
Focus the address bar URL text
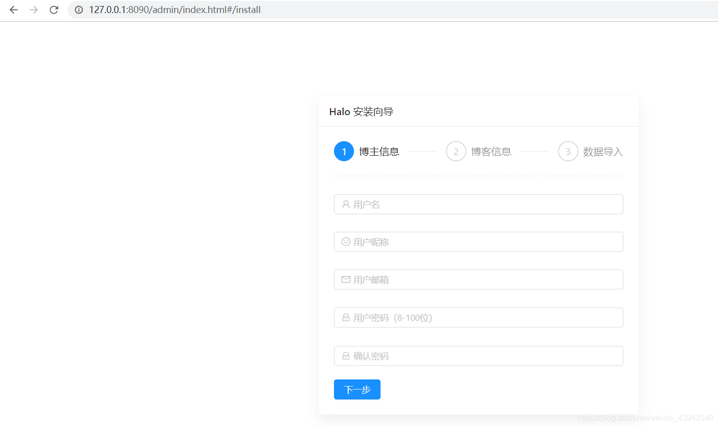click(x=175, y=10)
